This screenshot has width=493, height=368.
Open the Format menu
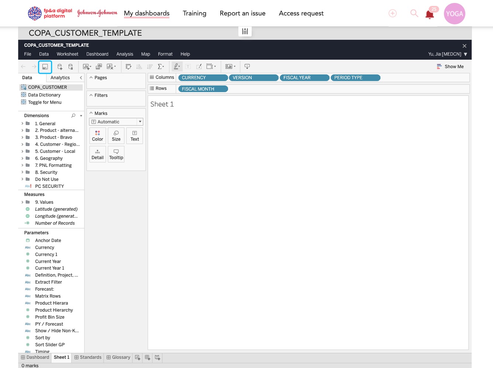click(x=165, y=54)
